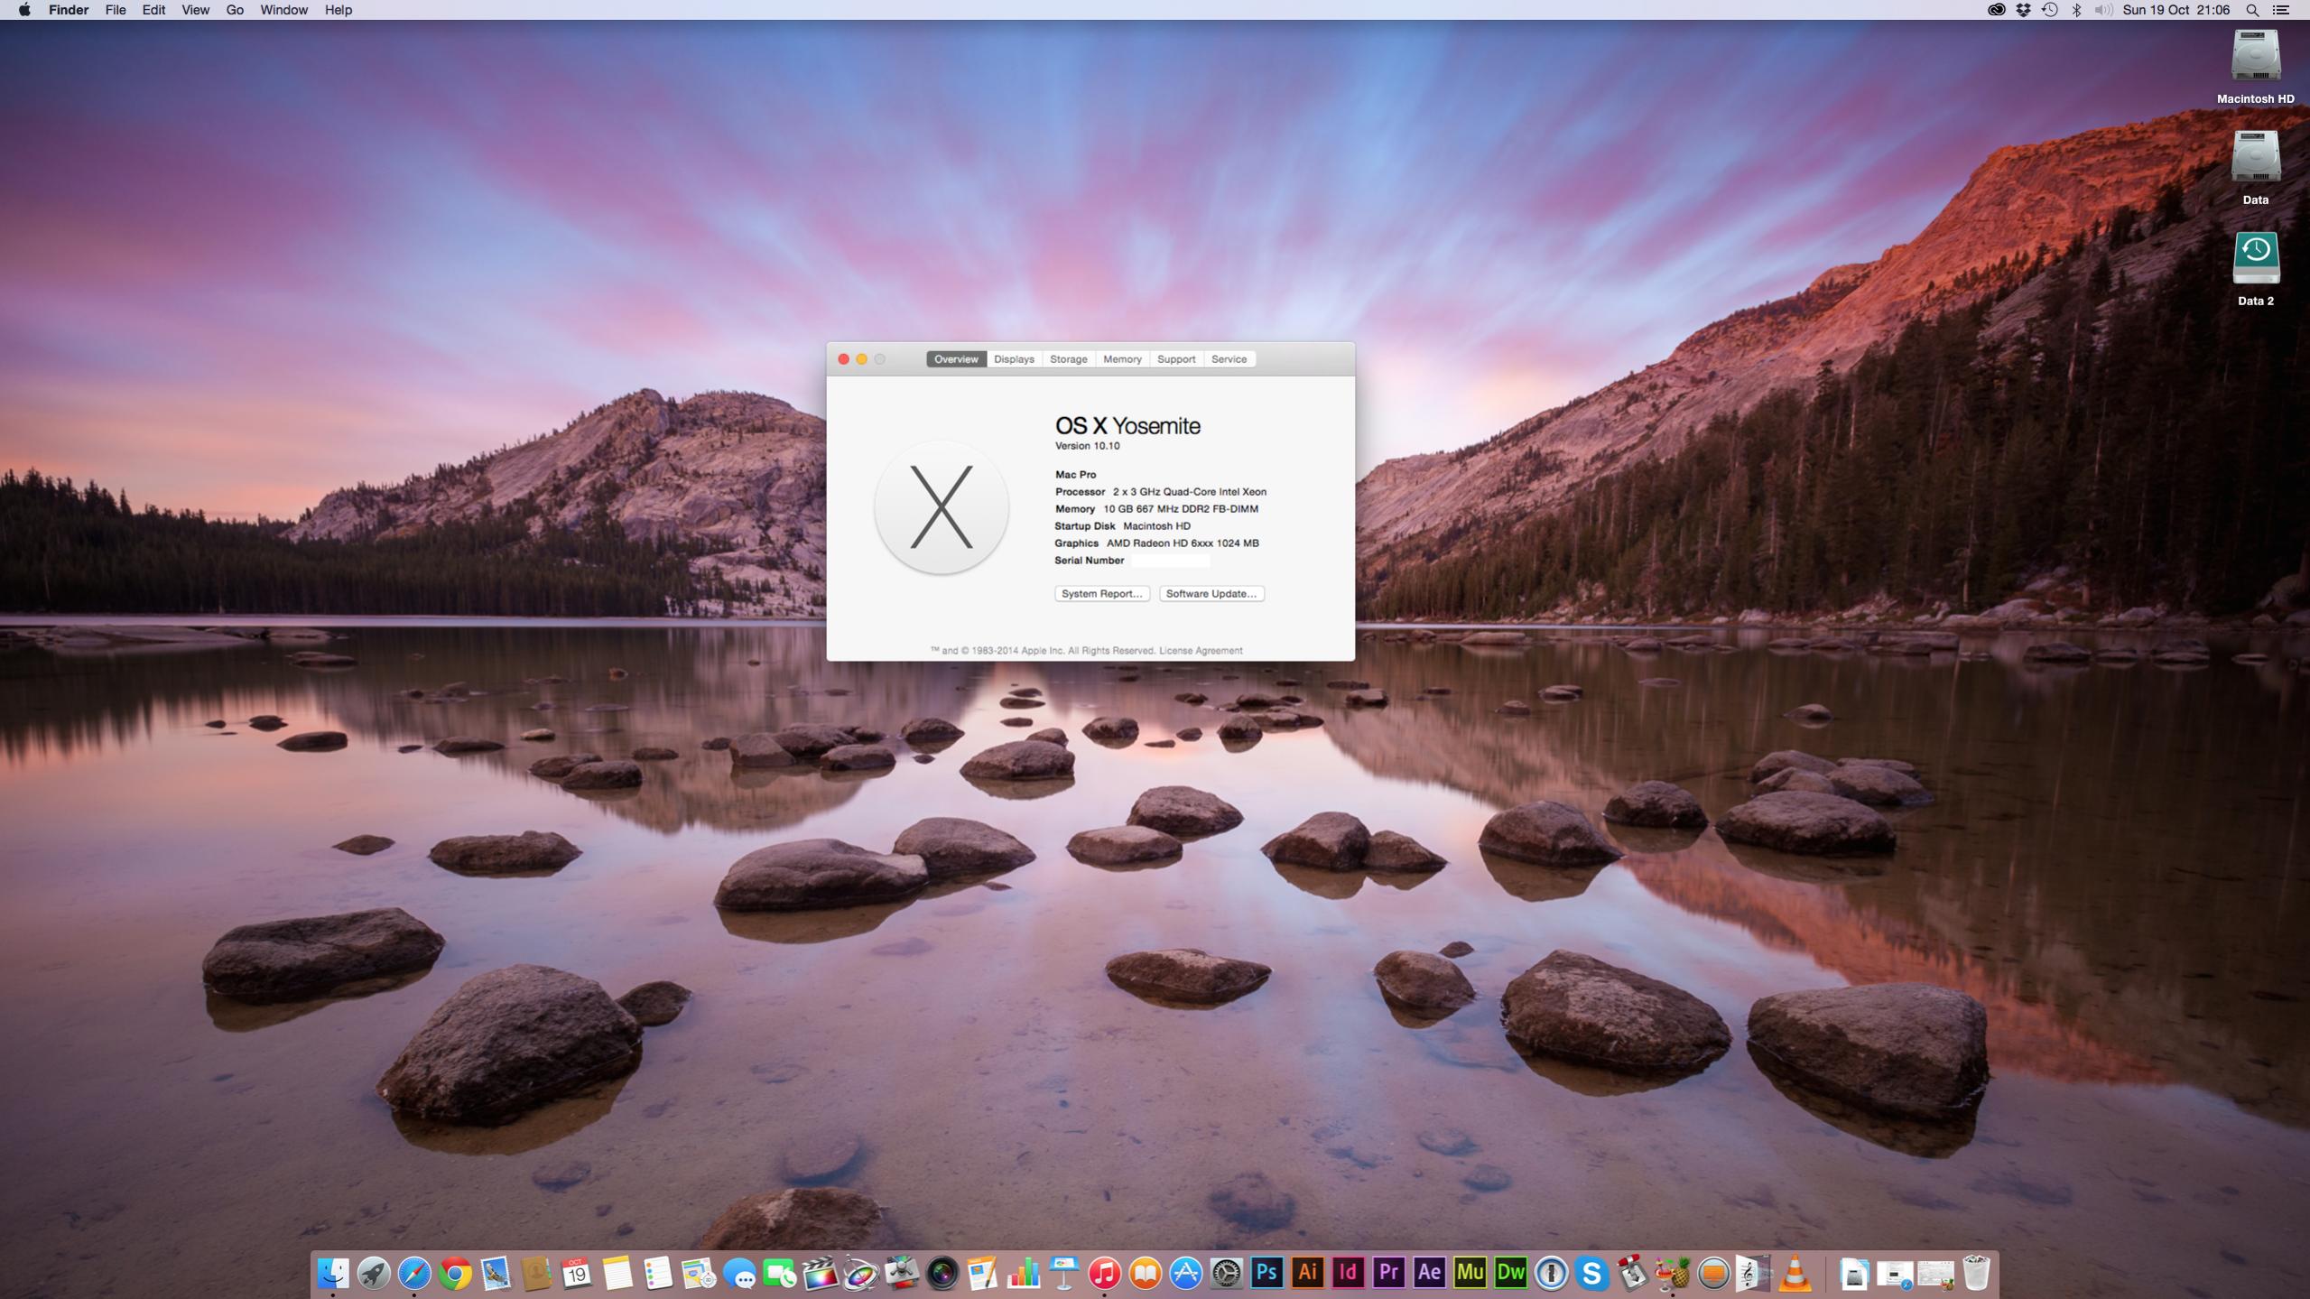
Task: Open the Go menu
Action: click(x=235, y=10)
